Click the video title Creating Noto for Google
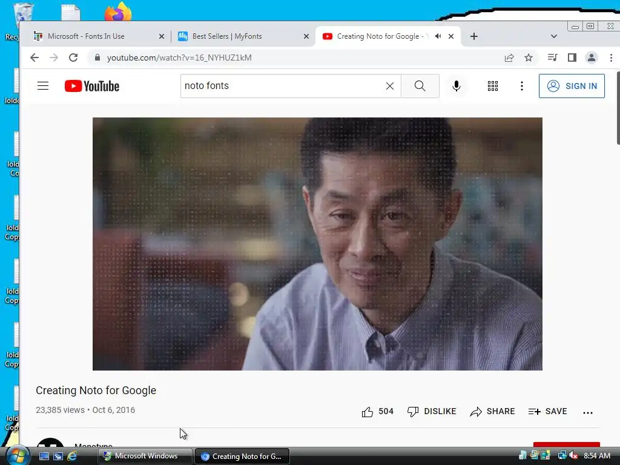Screen dimensions: 620x465 click(x=96, y=391)
